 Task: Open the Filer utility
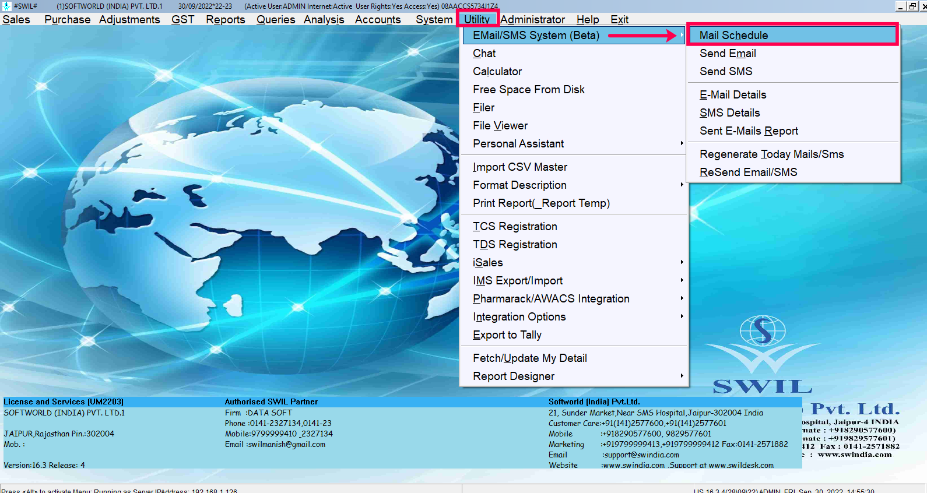[x=574, y=107]
